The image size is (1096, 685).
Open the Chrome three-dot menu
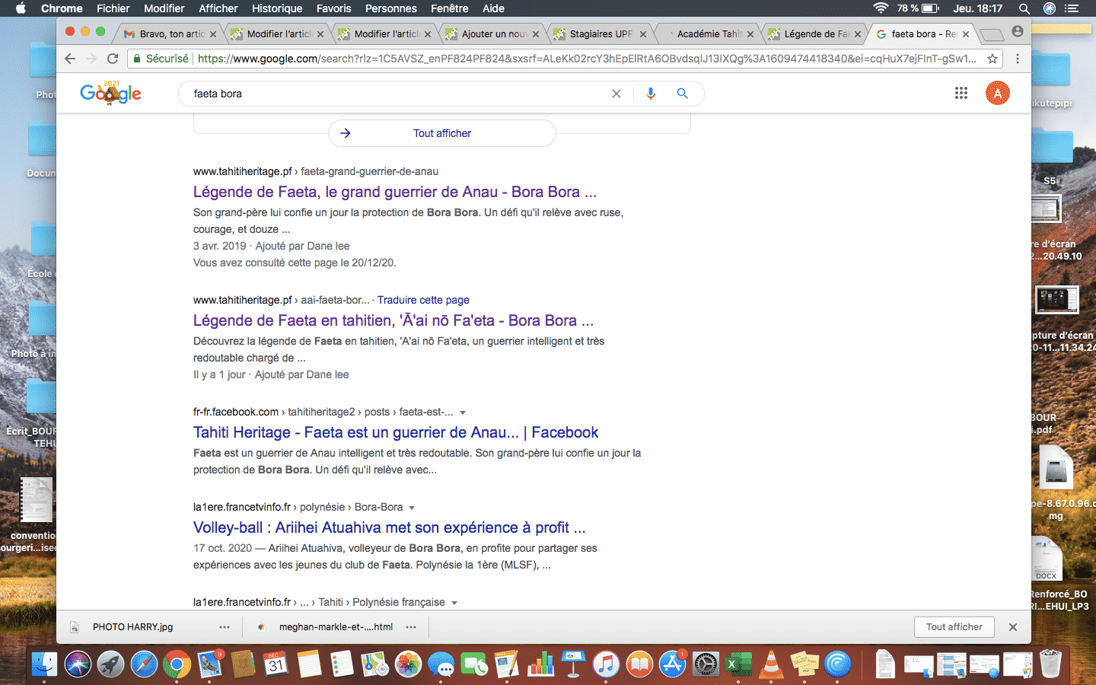pos(1018,59)
